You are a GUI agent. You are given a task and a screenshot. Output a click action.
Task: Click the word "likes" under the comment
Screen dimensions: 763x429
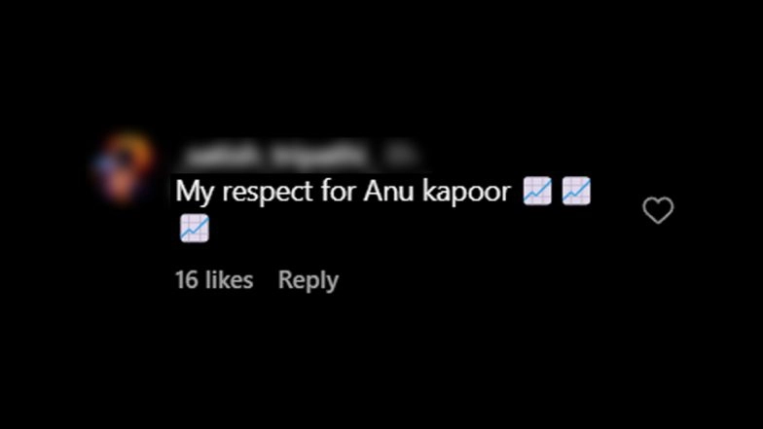(230, 280)
